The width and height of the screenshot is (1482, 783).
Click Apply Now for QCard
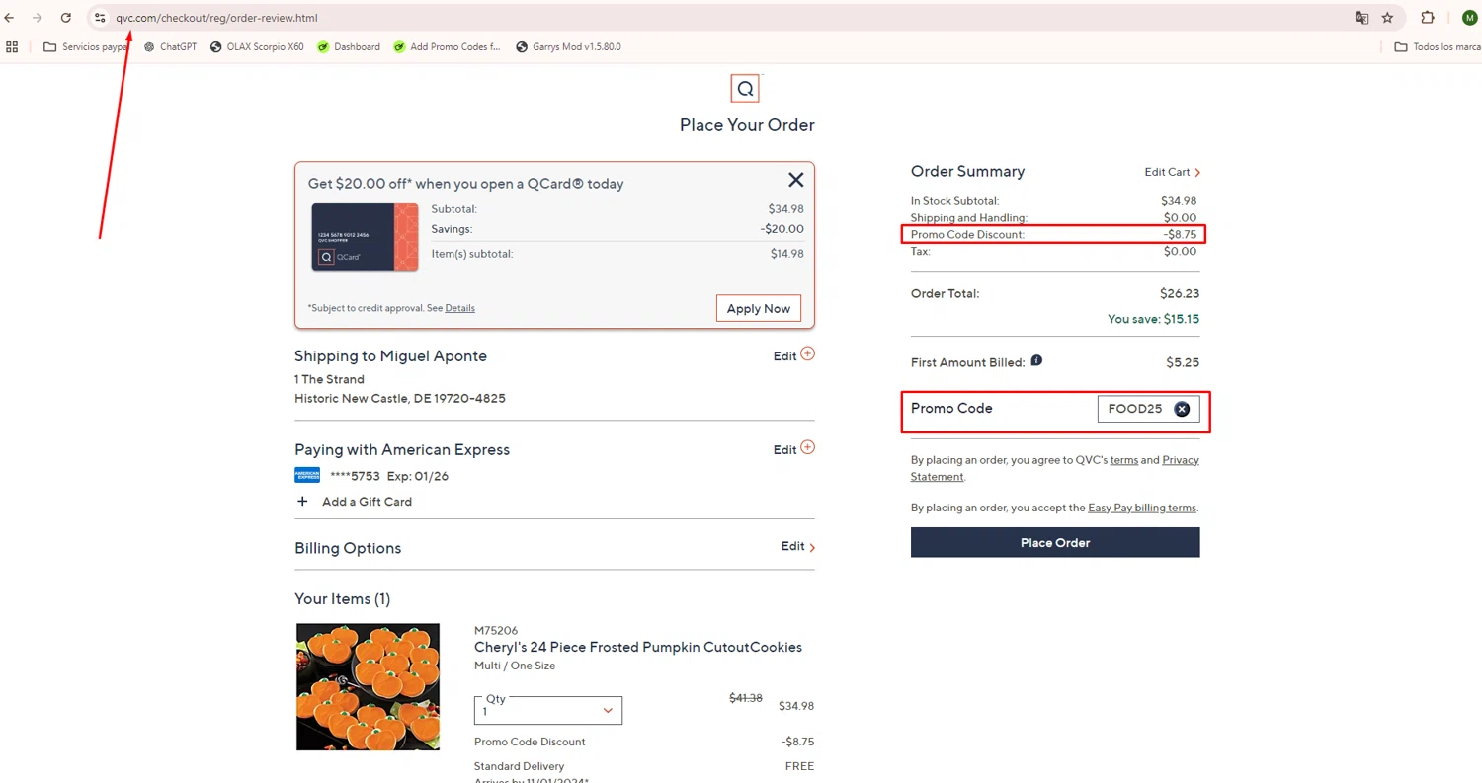758,308
